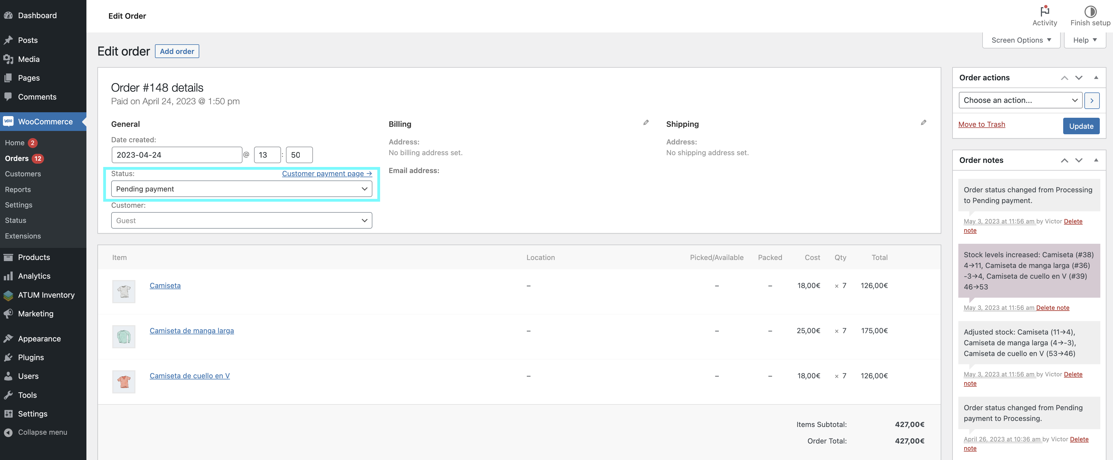Click the Picked/Available column header
The height and width of the screenshot is (460, 1113).
point(716,258)
